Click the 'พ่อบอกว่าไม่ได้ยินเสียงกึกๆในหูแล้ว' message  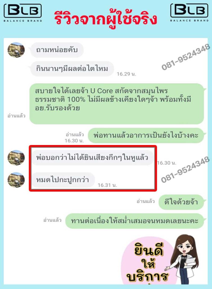coord(92,157)
